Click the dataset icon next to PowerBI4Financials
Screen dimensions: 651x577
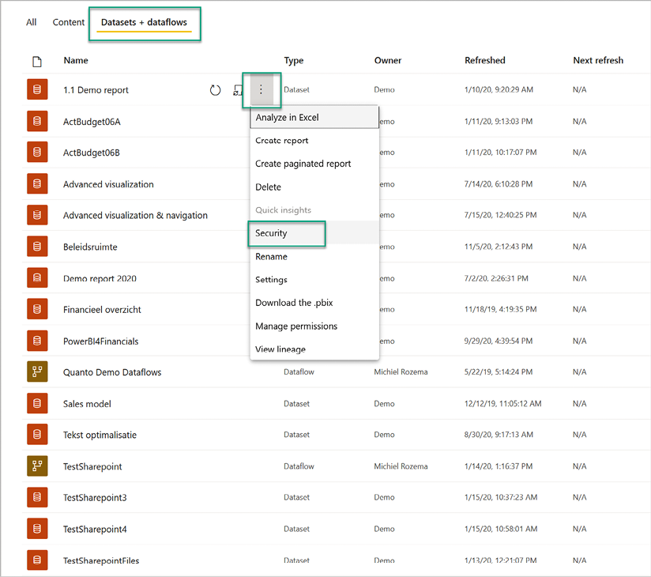(x=37, y=341)
